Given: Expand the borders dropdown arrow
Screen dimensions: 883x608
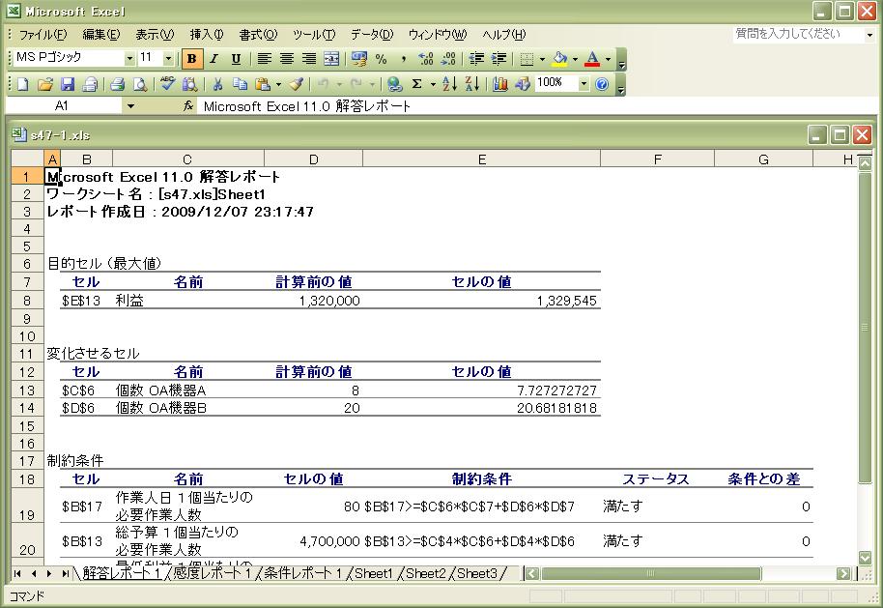Looking at the screenshot, I should (x=542, y=59).
